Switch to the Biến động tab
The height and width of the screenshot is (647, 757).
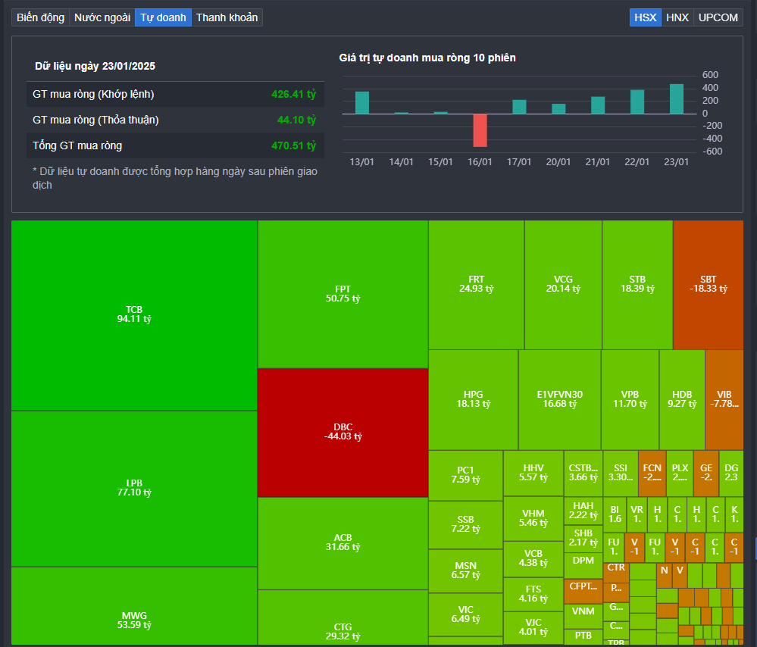41,18
